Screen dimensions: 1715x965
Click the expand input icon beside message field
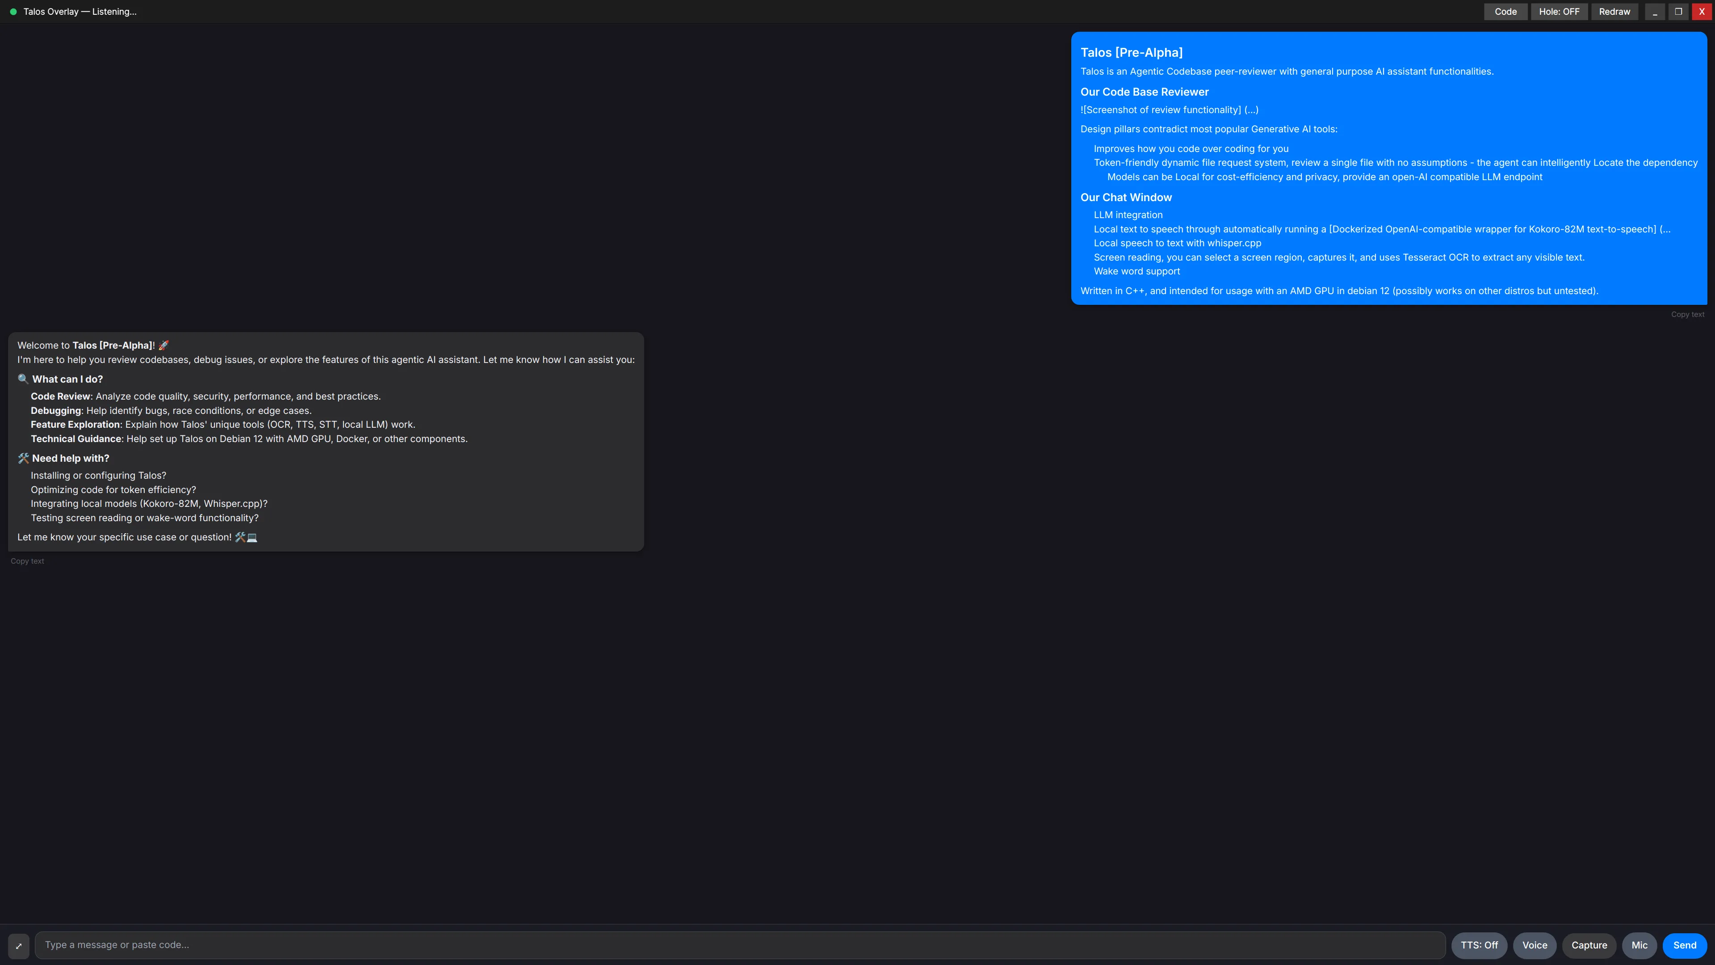coord(19,946)
